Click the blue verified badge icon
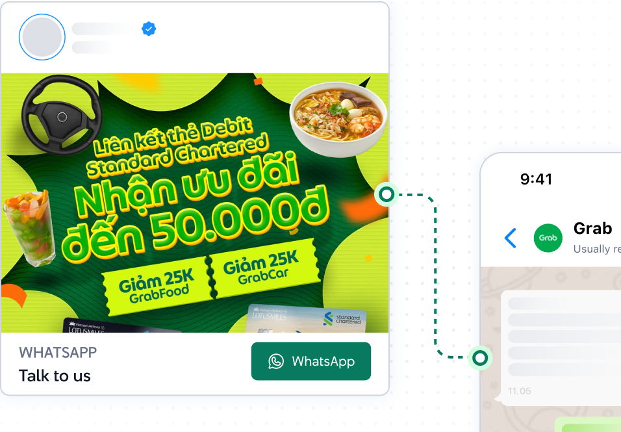This screenshot has width=621, height=432. click(x=149, y=29)
